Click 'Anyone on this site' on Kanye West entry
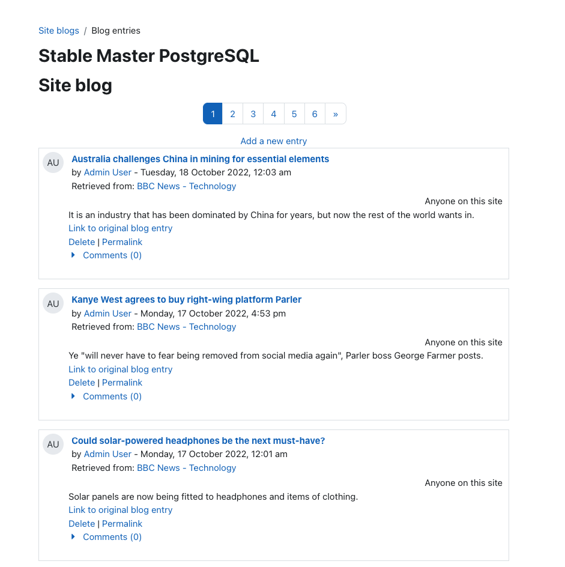 pyautogui.click(x=464, y=342)
